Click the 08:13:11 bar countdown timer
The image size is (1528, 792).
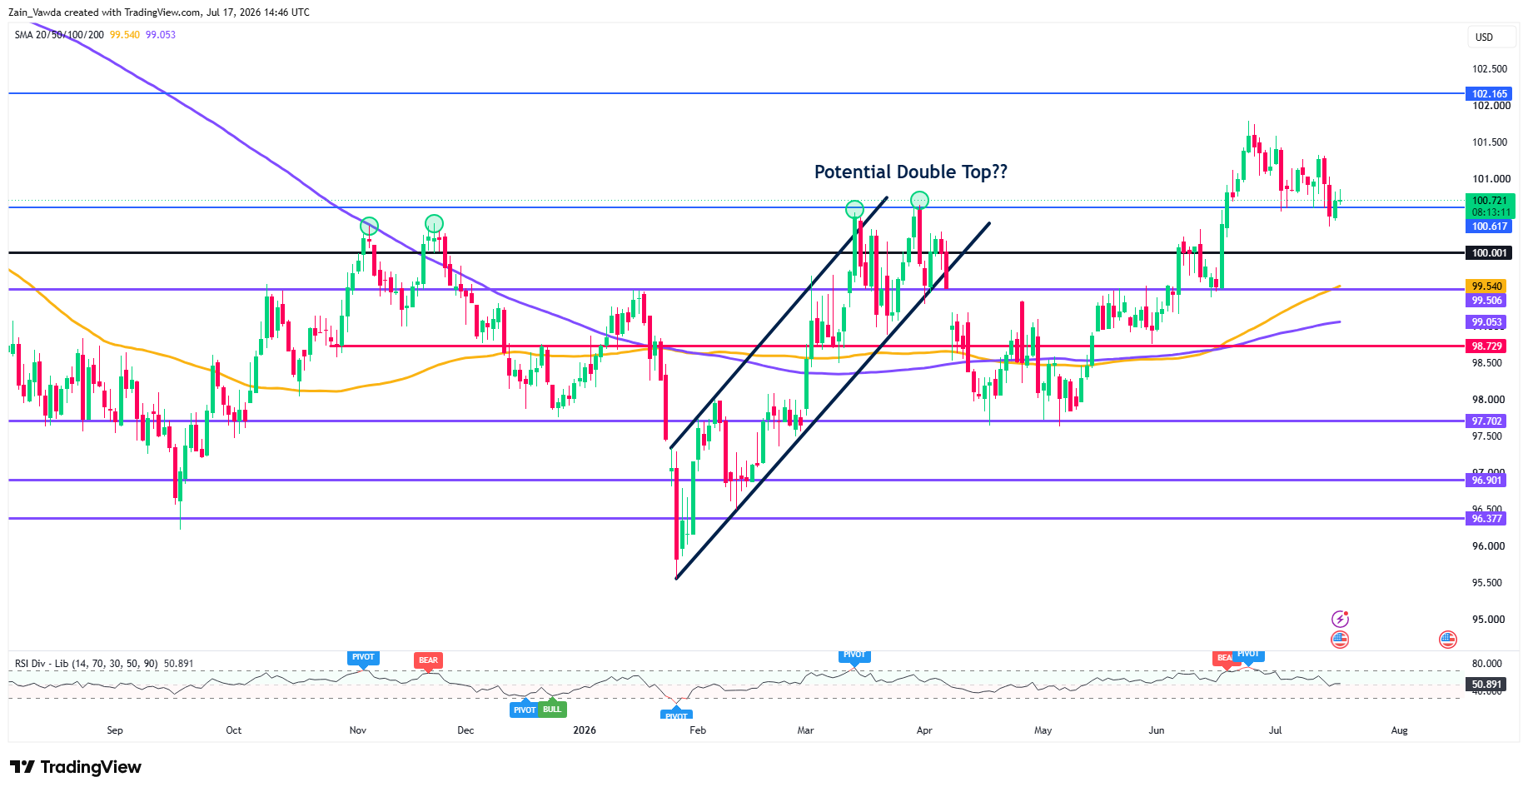point(1490,212)
